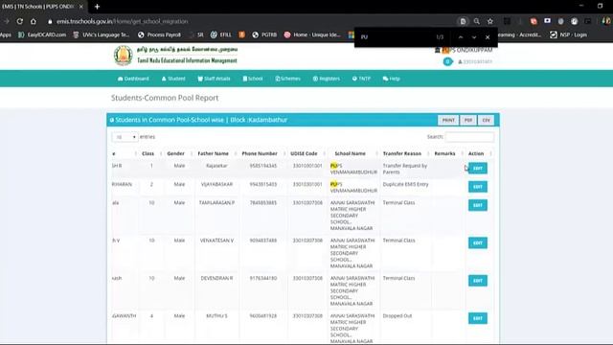Select the 'Duplicate EMIS Entry' transfer reason text
Viewport: 613px width, 345px height.
click(406, 184)
